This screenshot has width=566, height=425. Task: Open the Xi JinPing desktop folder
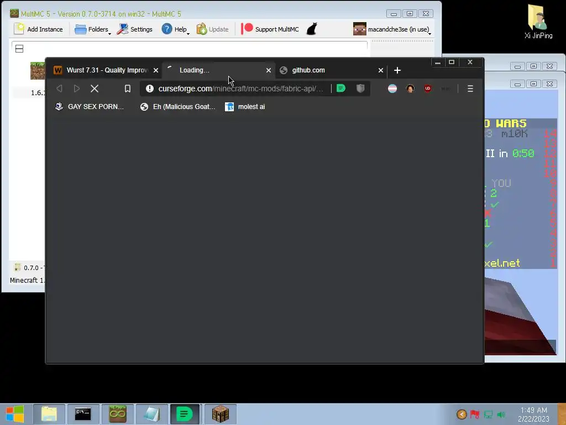point(538,22)
